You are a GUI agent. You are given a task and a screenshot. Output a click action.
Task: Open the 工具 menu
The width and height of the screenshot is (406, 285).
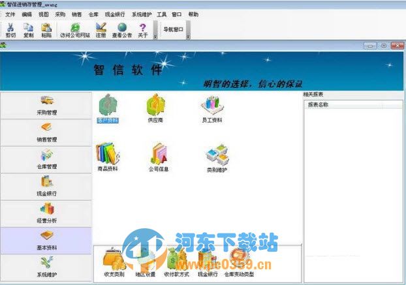point(162,14)
